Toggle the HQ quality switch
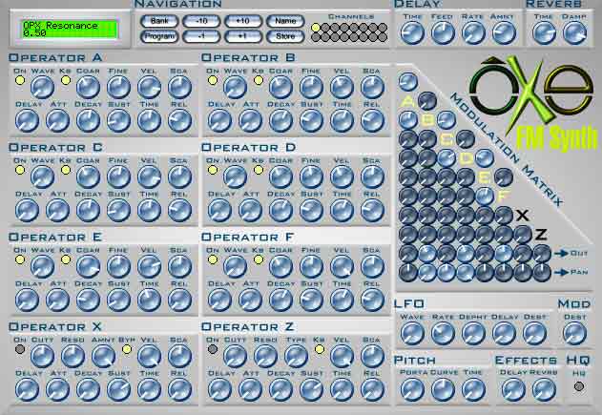 click(x=579, y=385)
